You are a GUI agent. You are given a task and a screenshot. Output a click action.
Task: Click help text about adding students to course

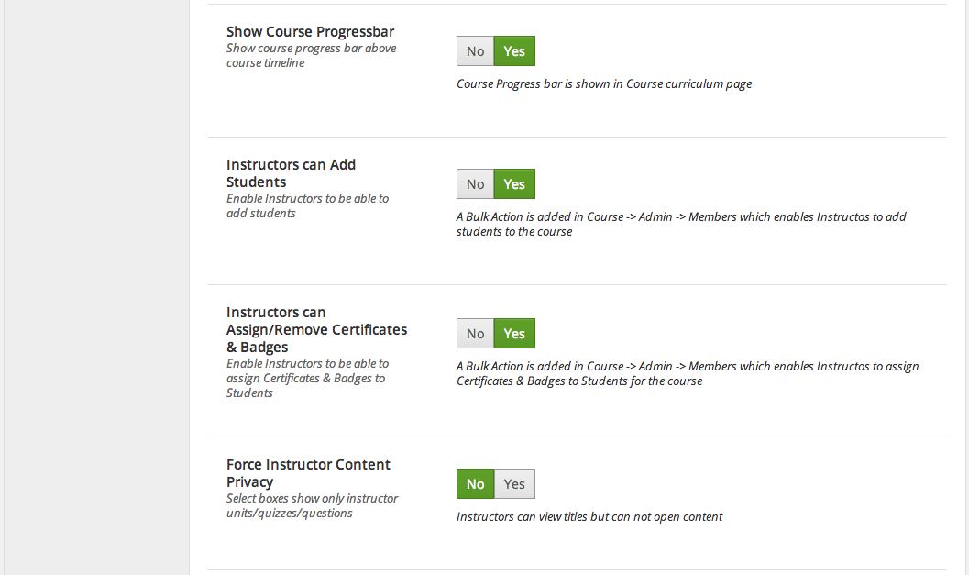tap(681, 224)
